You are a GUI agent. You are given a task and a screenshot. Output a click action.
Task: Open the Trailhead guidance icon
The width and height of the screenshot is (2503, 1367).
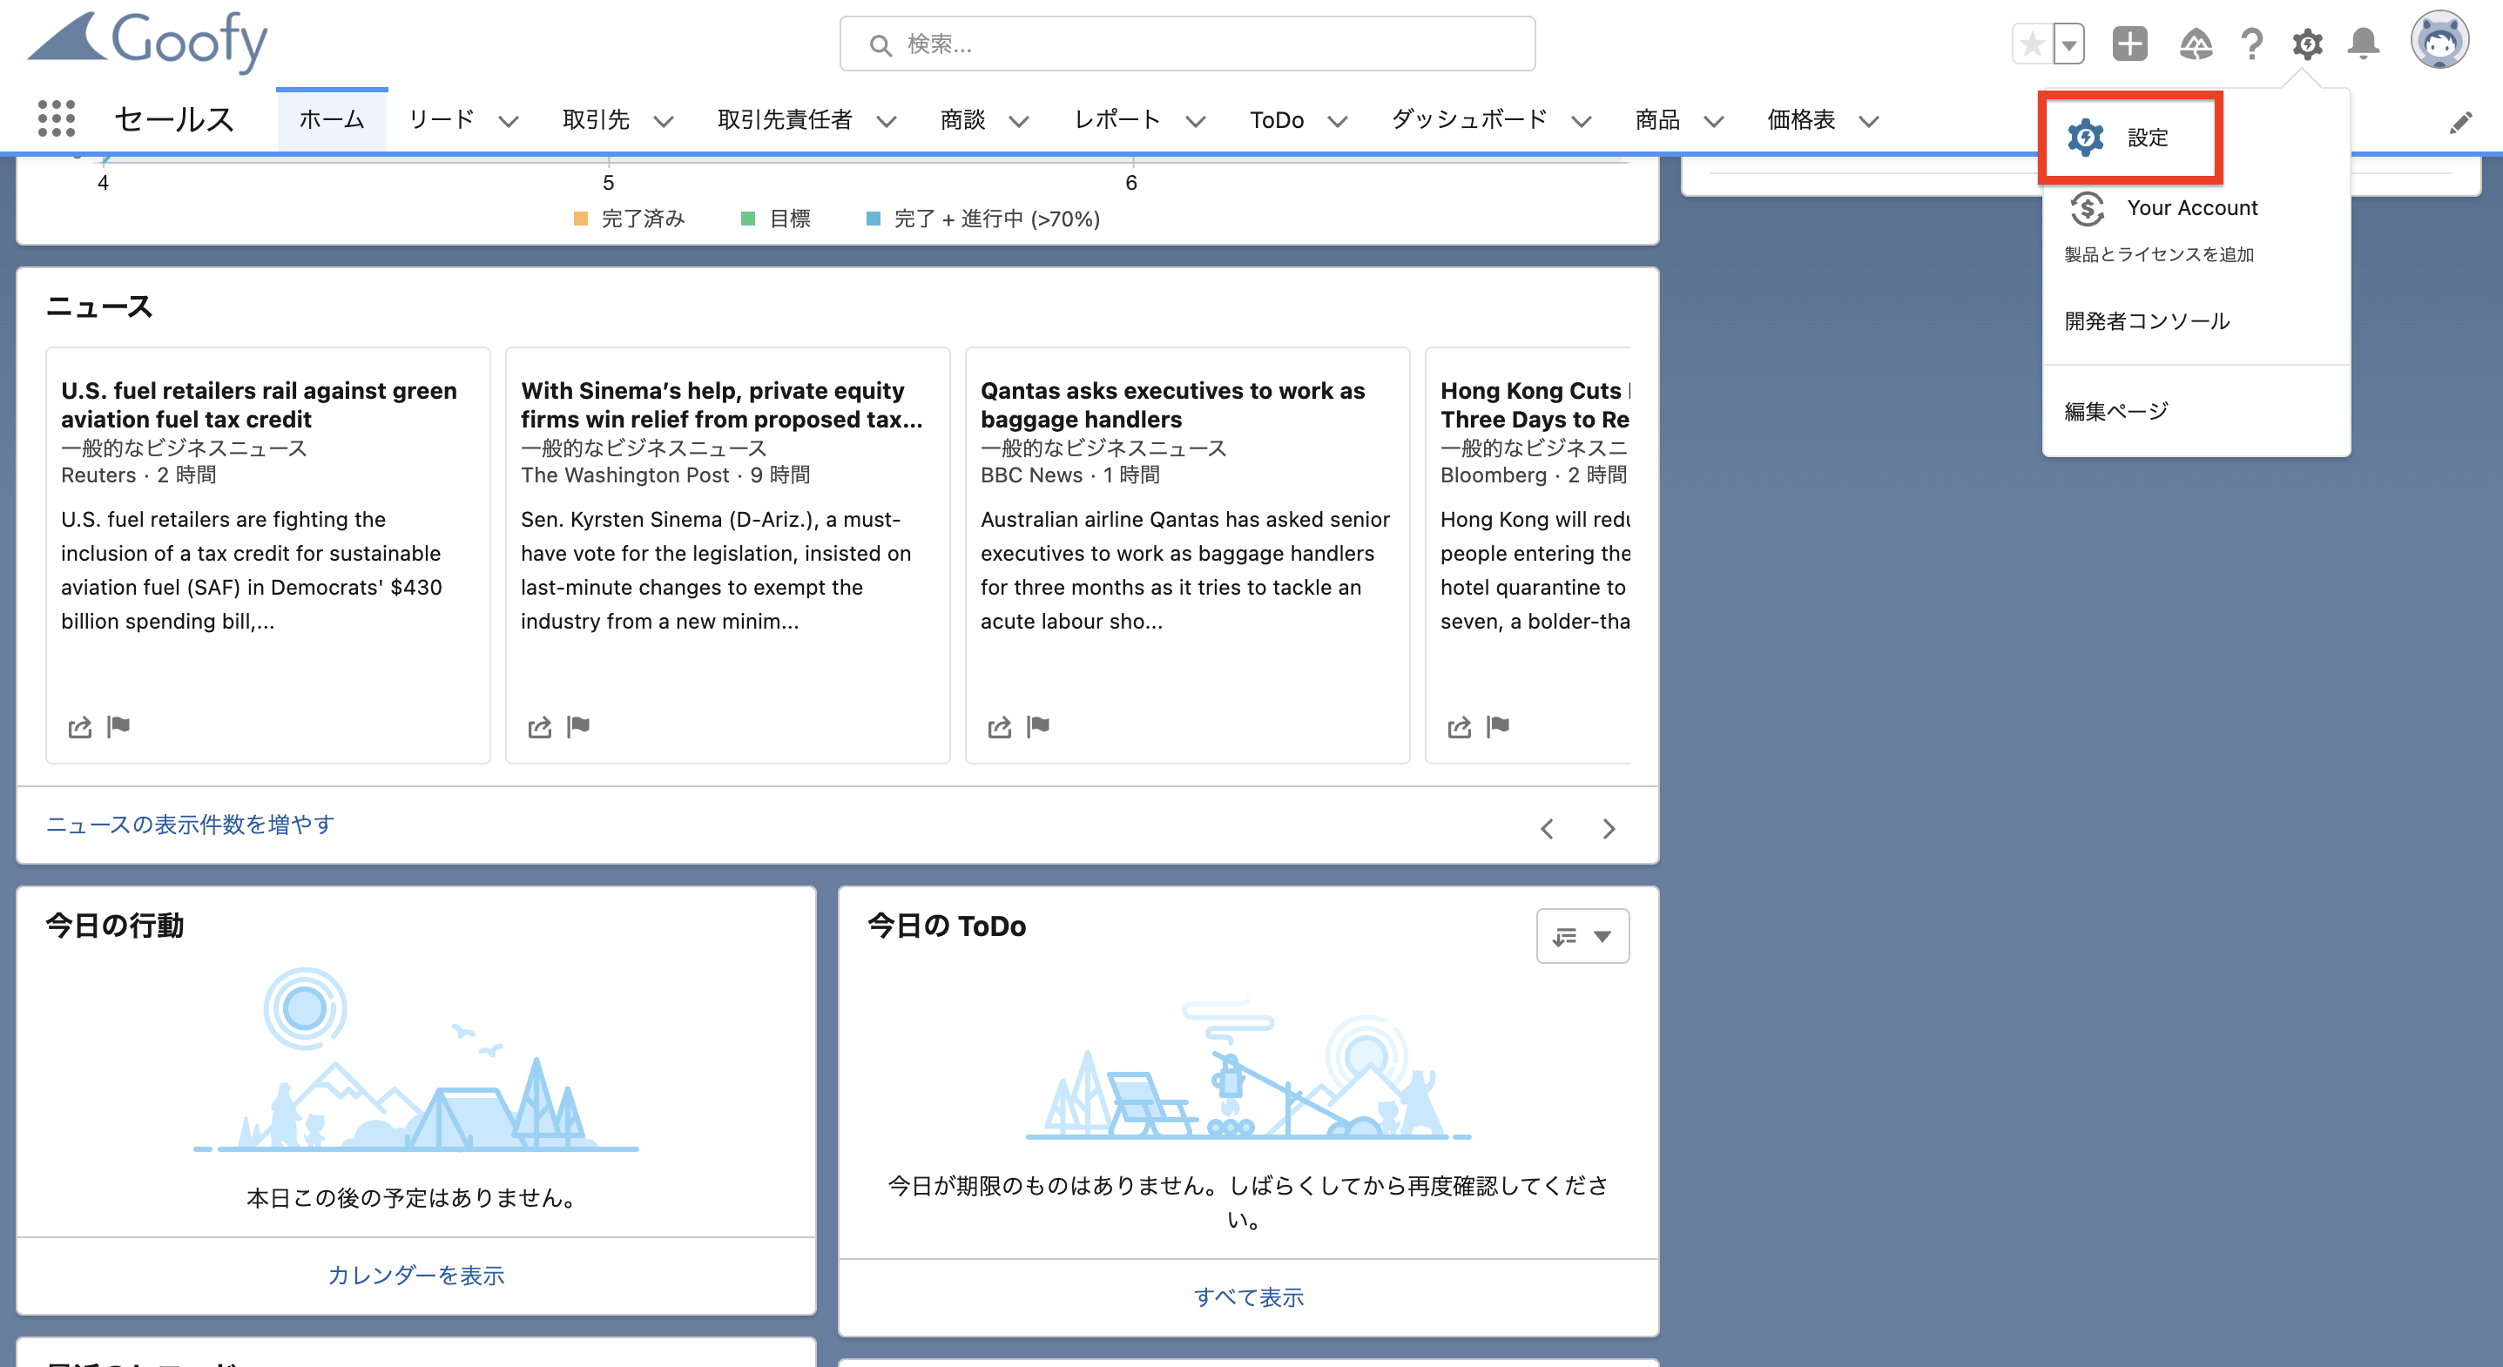tap(2196, 44)
